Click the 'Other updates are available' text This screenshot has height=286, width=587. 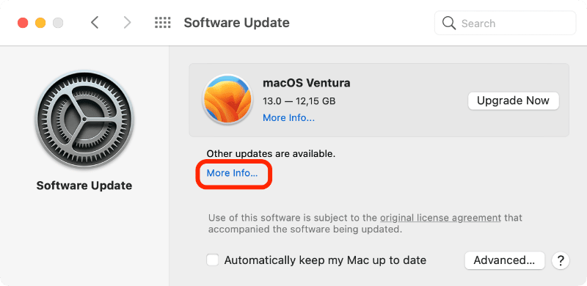tap(271, 153)
